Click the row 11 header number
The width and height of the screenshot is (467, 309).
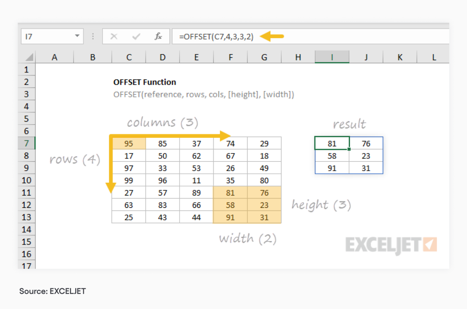tap(26, 192)
